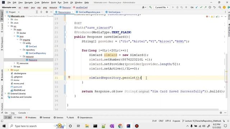The image size is (230, 129).
Task: Click the Stop square icon in toolbar
Action: tap(186, 7)
